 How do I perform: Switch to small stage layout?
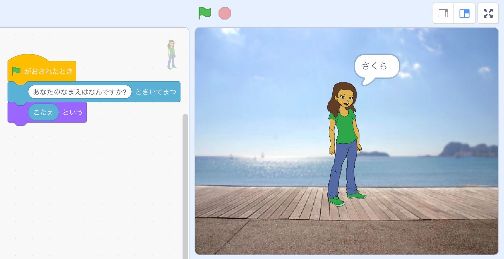click(443, 13)
